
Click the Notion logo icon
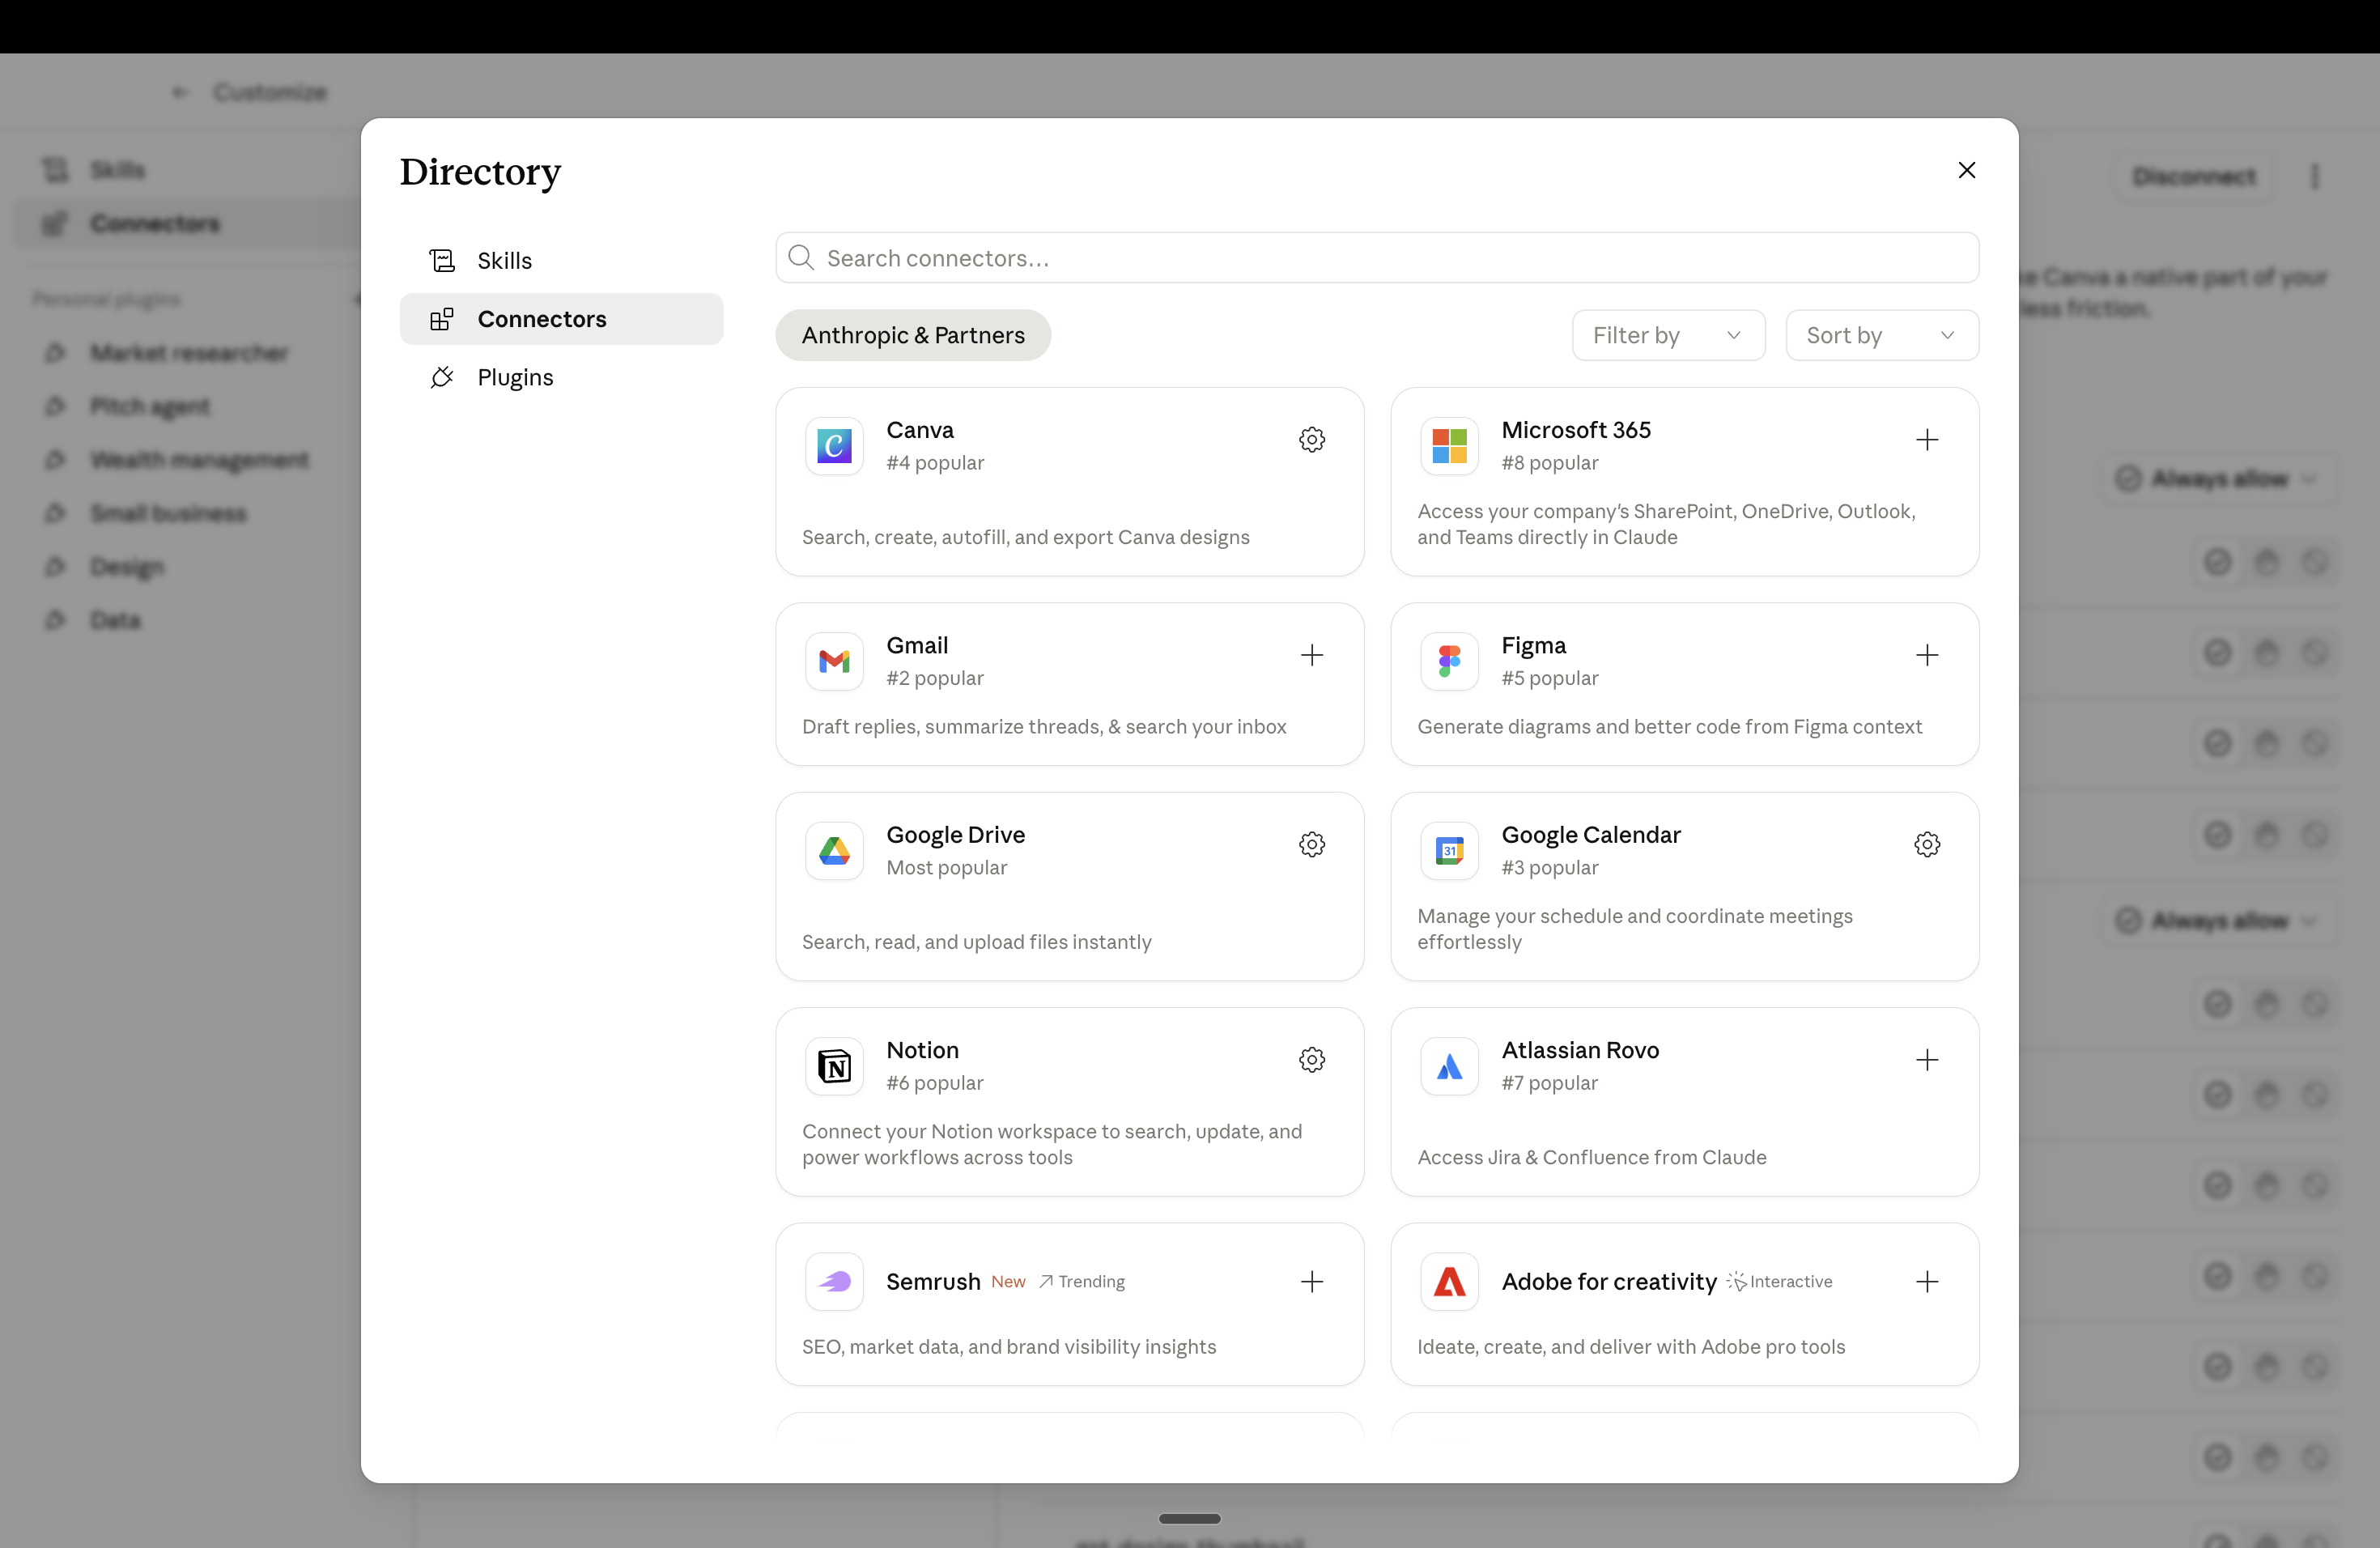(x=834, y=1066)
